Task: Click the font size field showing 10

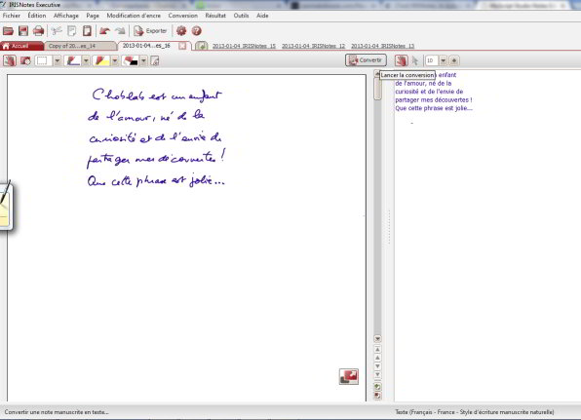Action: pyautogui.click(x=432, y=60)
